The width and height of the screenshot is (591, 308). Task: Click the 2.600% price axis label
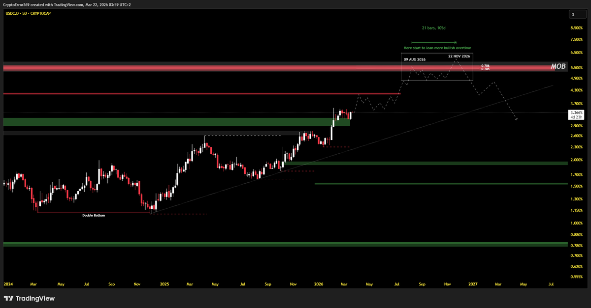[x=576, y=136]
